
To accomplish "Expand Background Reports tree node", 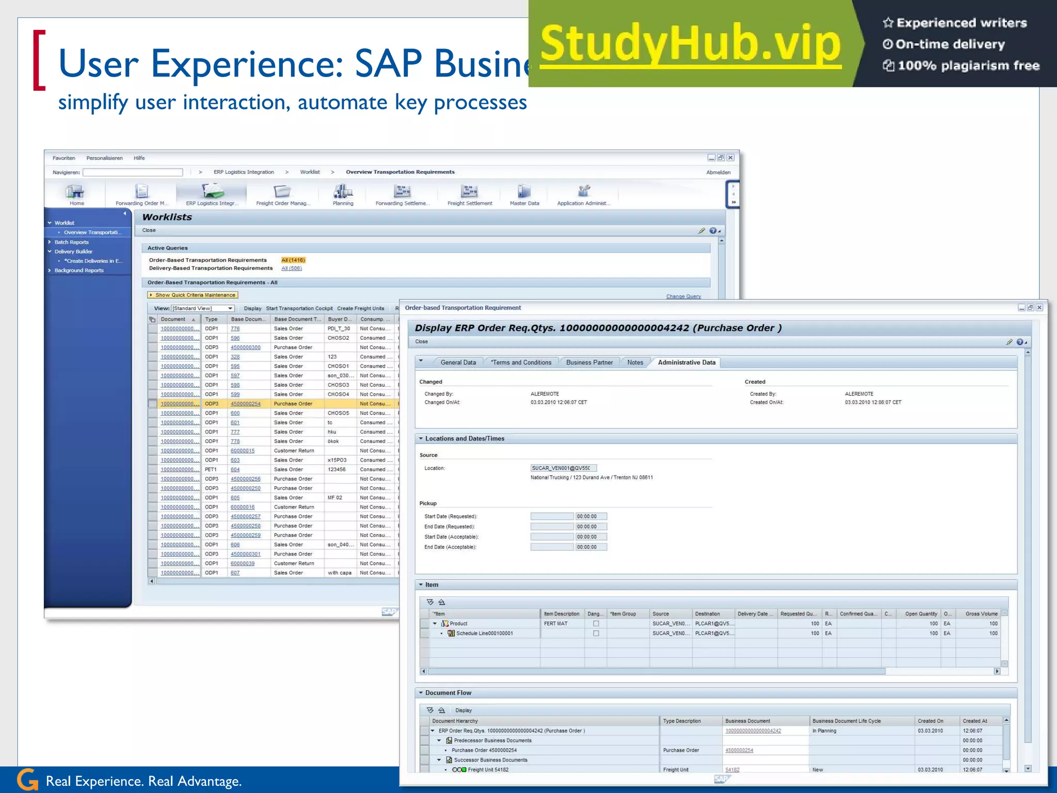I will [x=50, y=271].
